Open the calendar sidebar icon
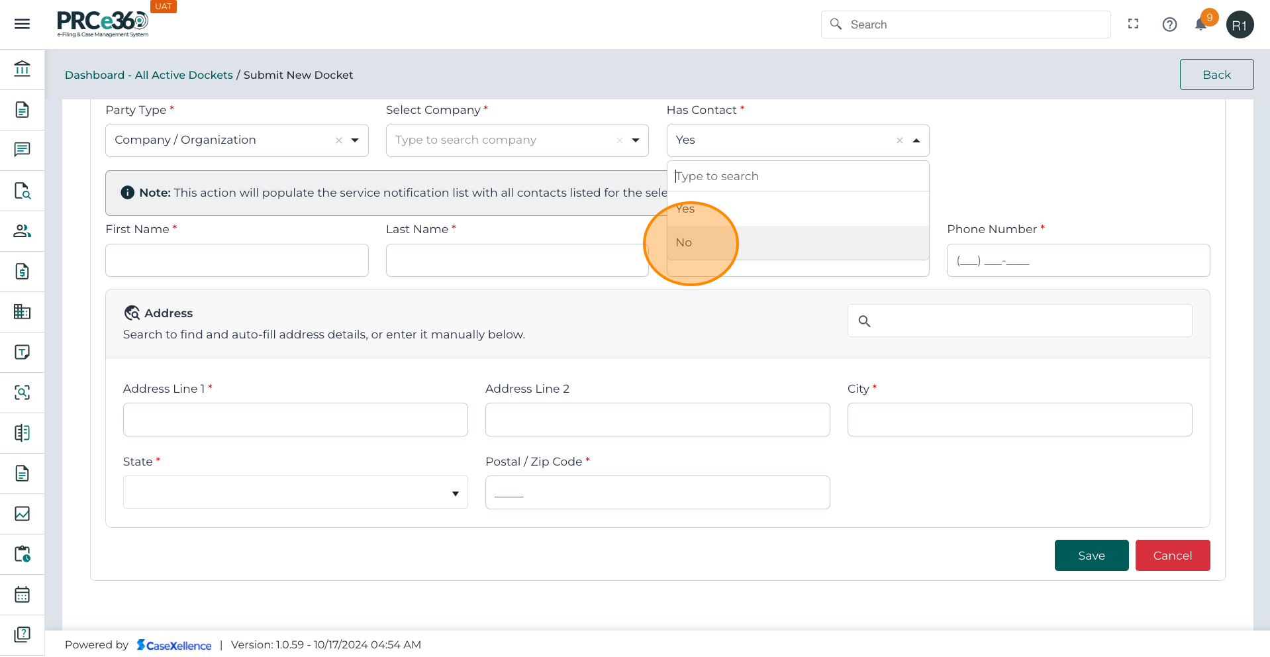 [x=22, y=595]
